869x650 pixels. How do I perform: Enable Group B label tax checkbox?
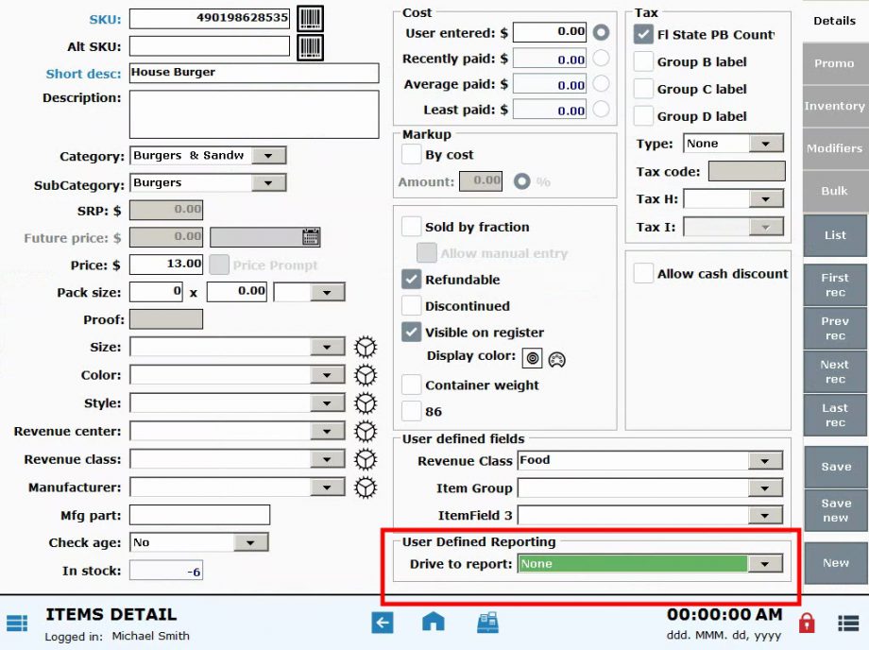pyautogui.click(x=643, y=61)
